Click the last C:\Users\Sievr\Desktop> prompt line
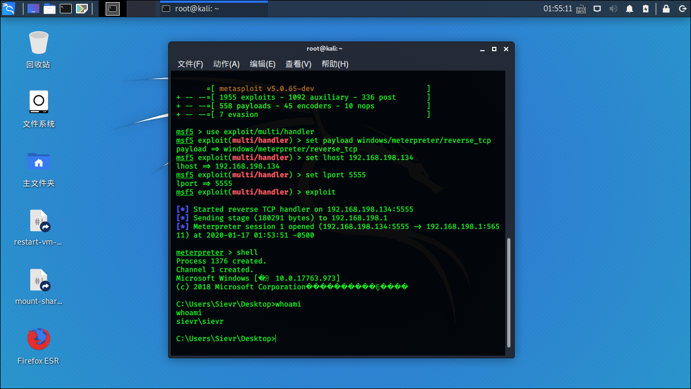Image resolution: width=691 pixels, height=389 pixels. click(226, 339)
